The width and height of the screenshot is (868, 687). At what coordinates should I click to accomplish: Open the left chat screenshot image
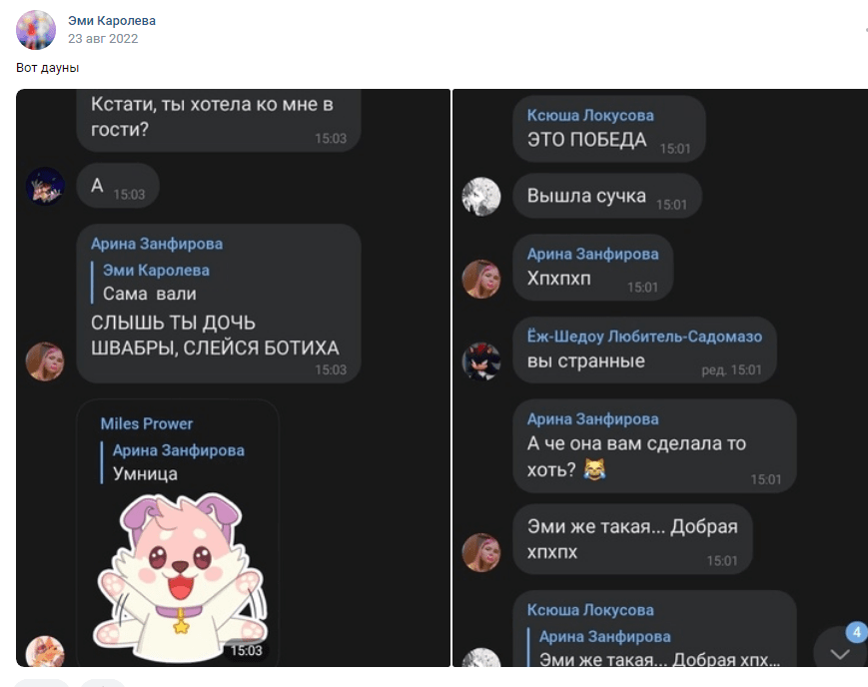pyautogui.click(x=233, y=377)
